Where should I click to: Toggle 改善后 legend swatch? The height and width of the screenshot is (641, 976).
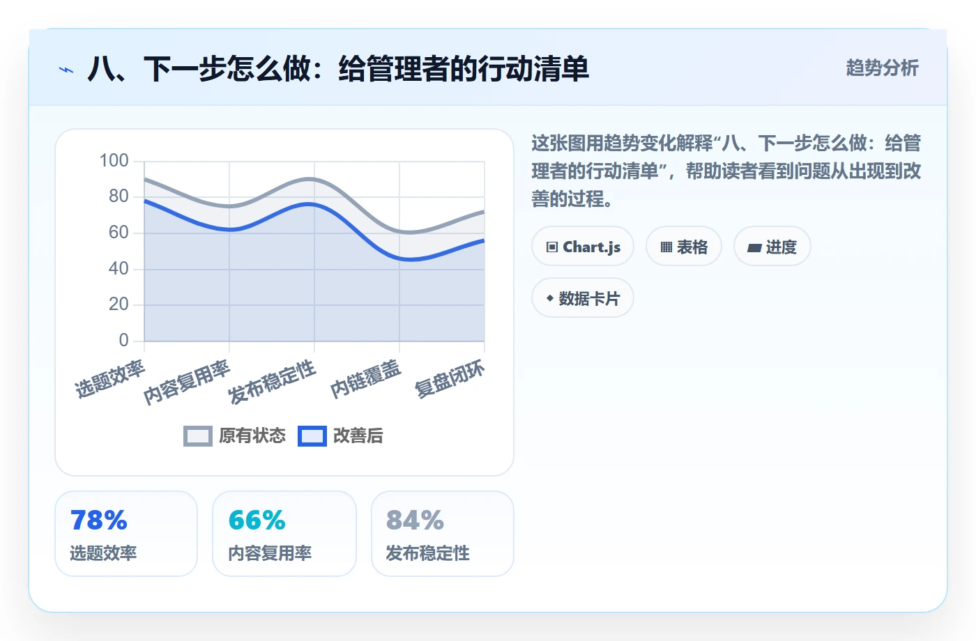312,436
